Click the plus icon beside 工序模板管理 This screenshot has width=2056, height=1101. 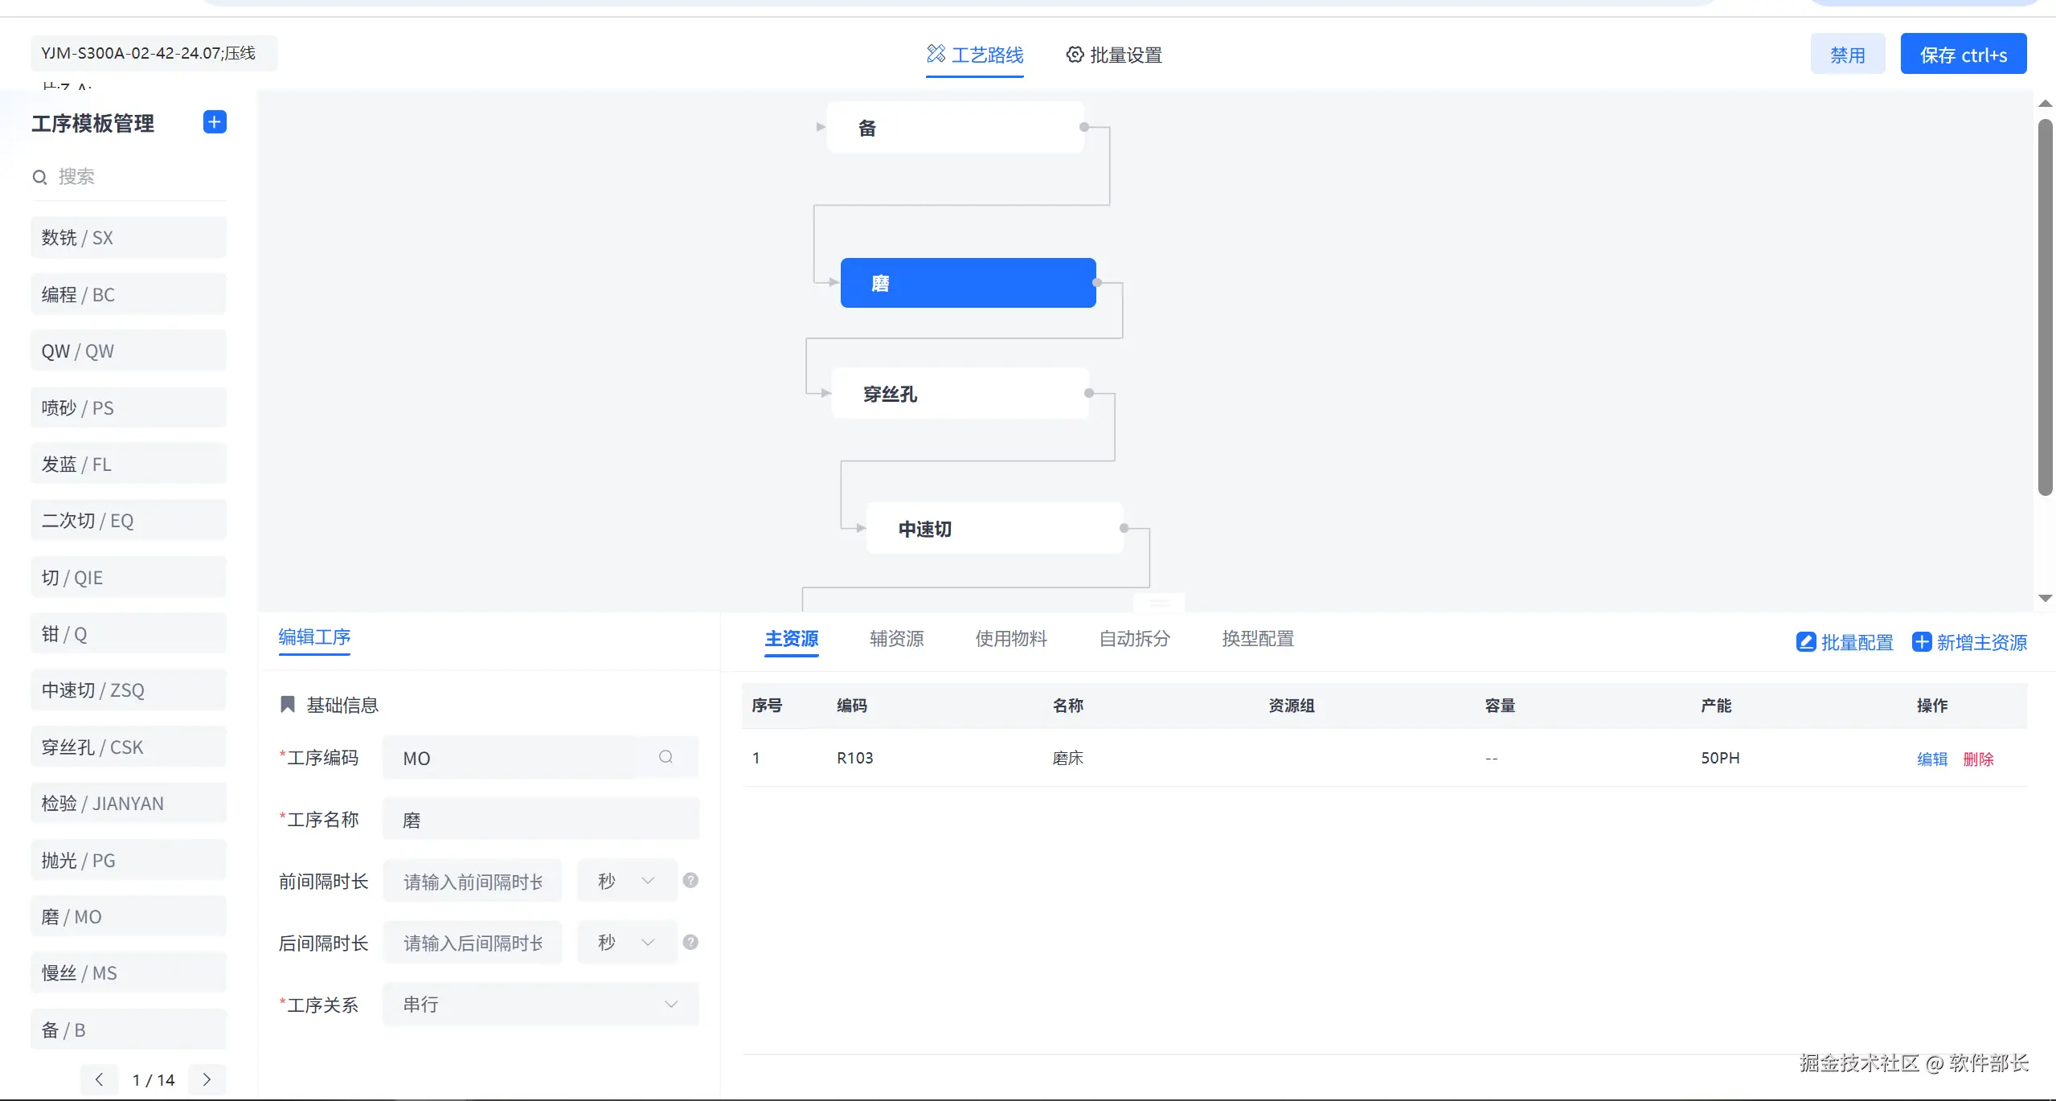coord(215,122)
